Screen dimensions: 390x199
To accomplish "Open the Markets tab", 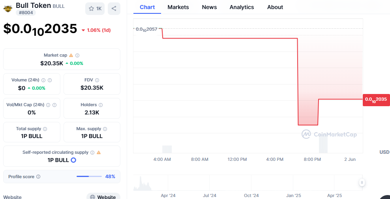I will click(x=178, y=7).
